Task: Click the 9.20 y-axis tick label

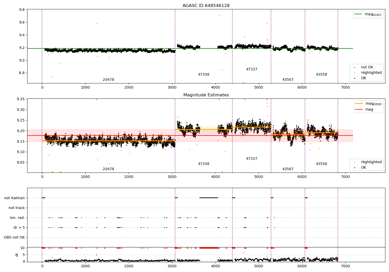Action: pos(21,131)
